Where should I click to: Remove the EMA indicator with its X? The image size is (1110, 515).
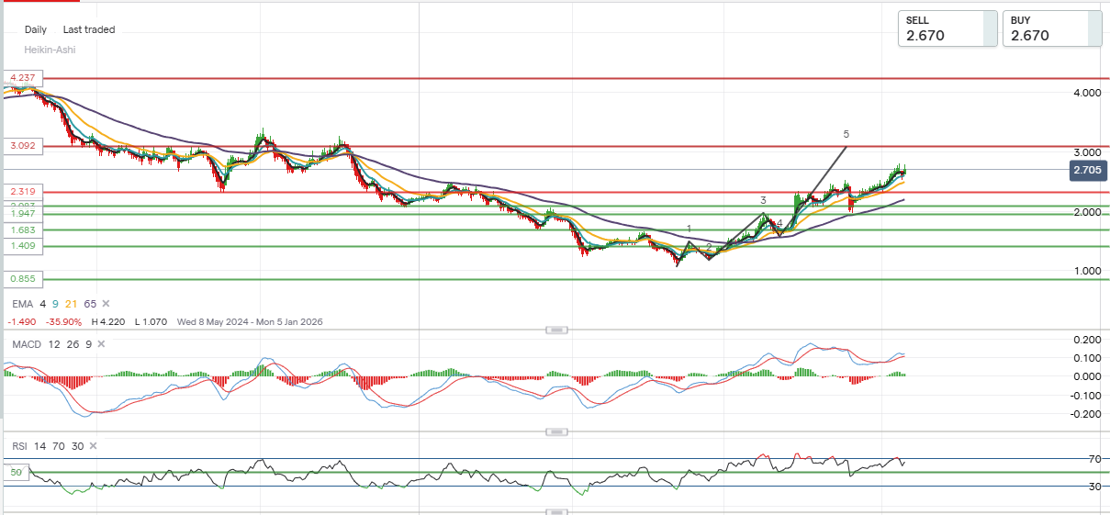point(106,304)
